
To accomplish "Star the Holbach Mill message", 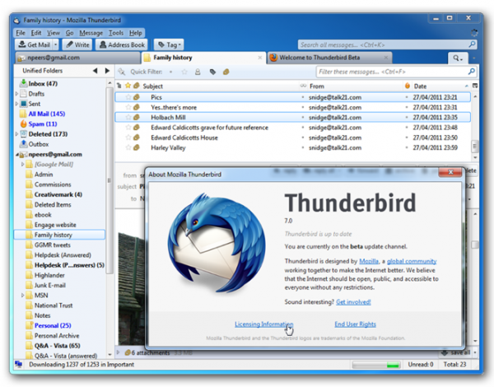I will [x=128, y=117].
